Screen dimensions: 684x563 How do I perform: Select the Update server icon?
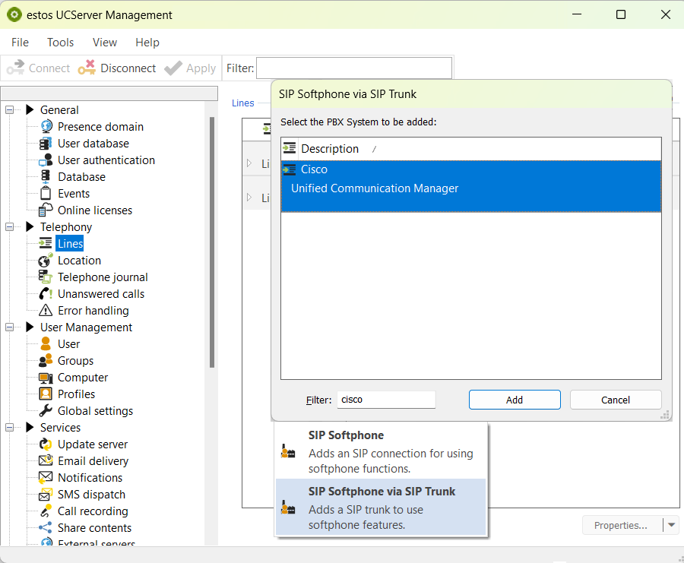click(x=46, y=444)
